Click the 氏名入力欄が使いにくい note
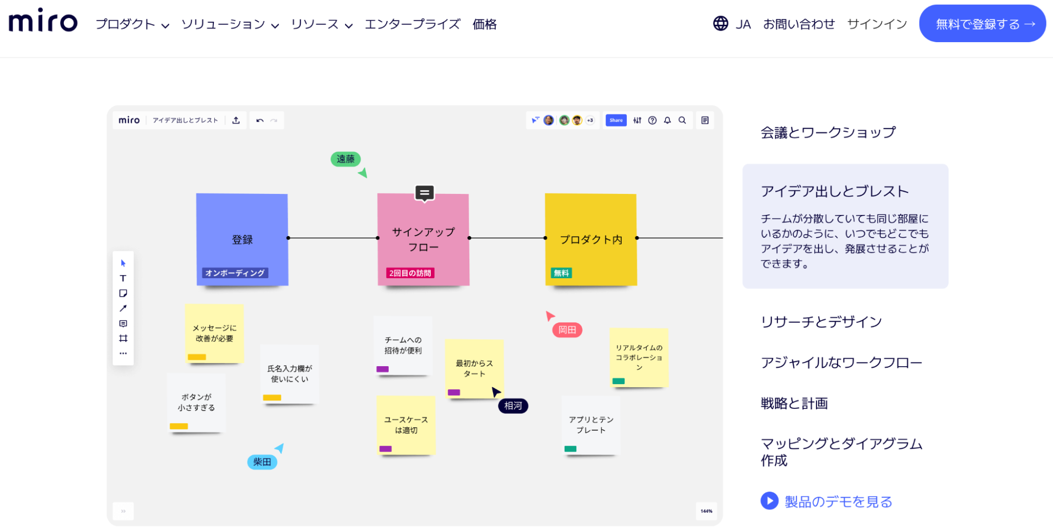The height and width of the screenshot is (529, 1053). point(289,374)
